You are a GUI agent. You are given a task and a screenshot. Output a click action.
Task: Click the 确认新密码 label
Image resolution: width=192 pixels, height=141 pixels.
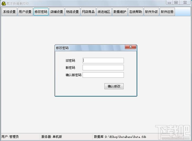73,75
